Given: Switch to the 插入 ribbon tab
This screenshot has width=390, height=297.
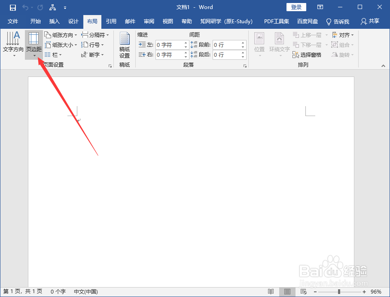Looking at the screenshot, I should click(54, 21).
